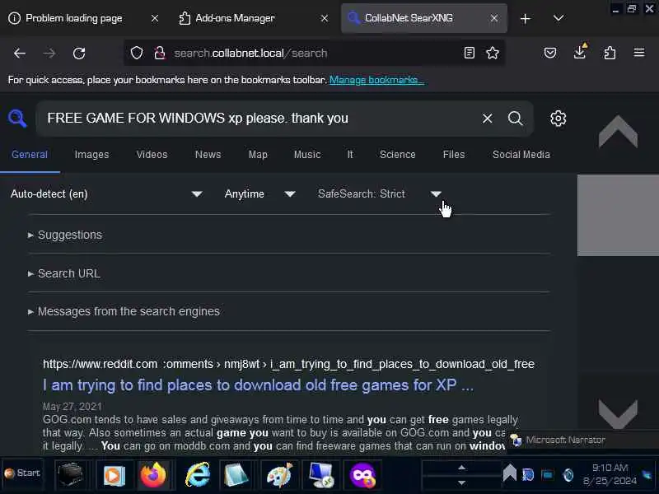
Task: Switch to the Images category tab
Action: [91, 155]
